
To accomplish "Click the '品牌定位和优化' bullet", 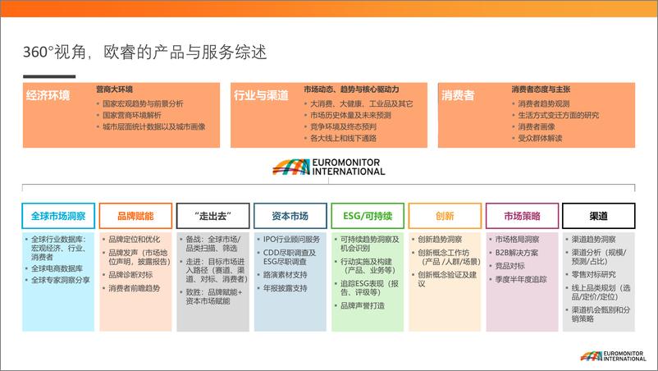I will pyautogui.click(x=135, y=239).
